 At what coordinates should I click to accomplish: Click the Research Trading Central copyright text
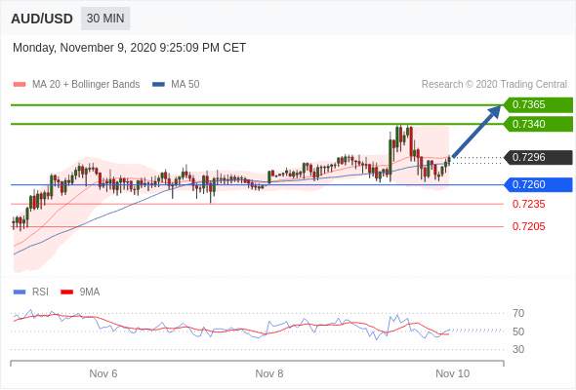494,85
